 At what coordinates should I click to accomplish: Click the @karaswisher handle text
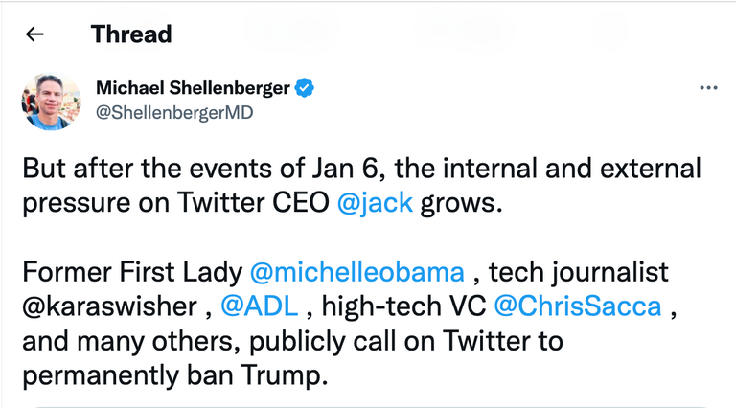108,306
